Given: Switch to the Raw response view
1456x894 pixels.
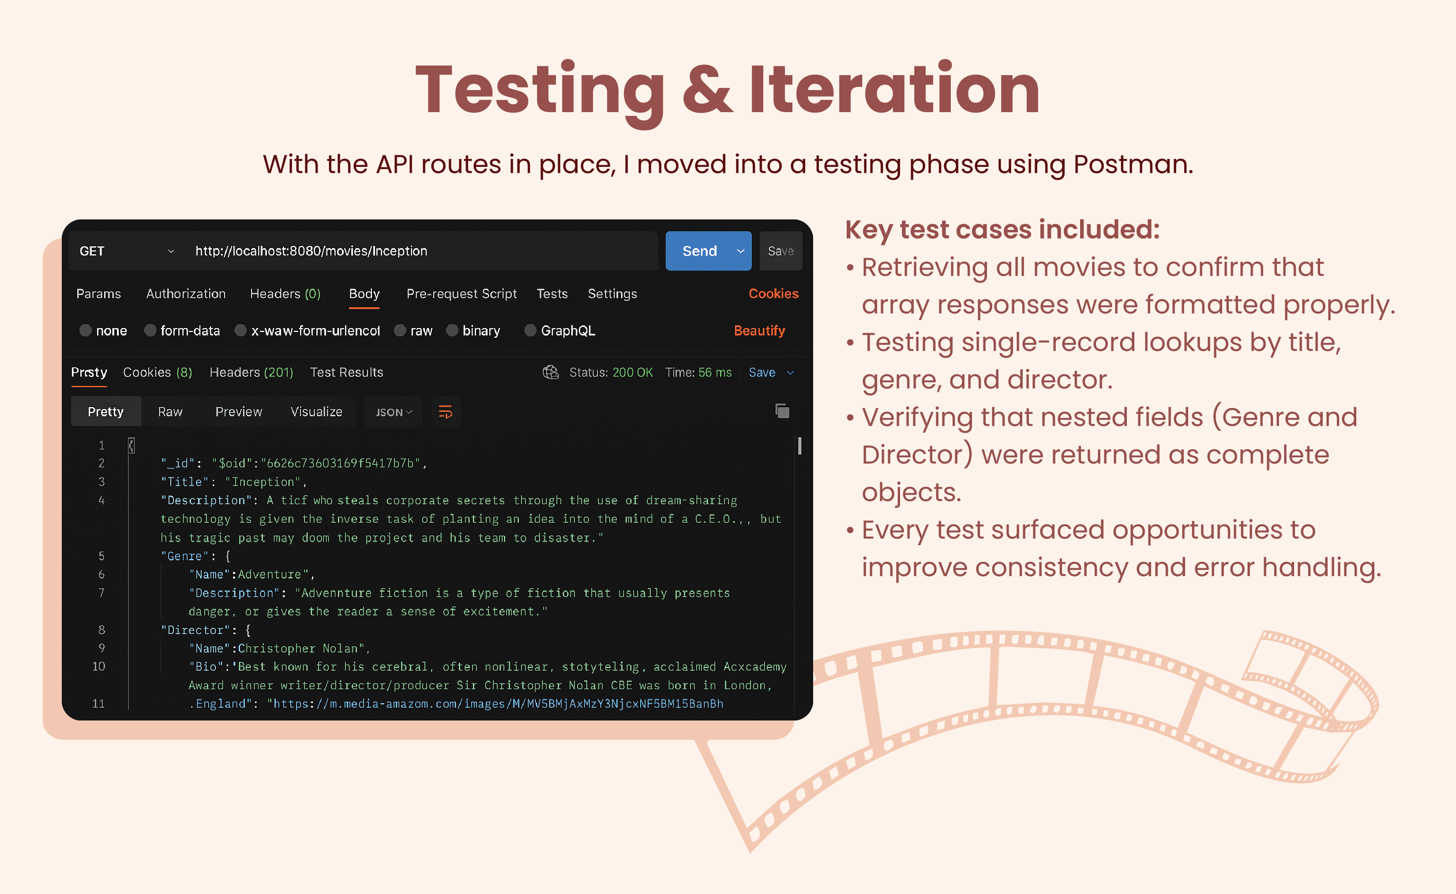Looking at the screenshot, I should tap(170, 411).
